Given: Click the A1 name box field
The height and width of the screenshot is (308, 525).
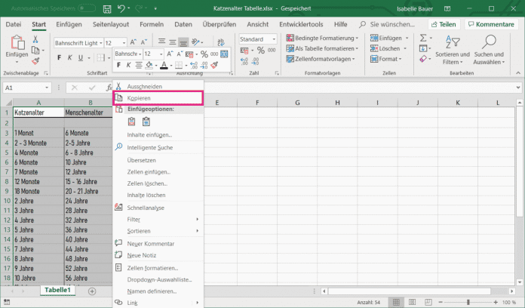Looking at the screenshot, I should (x=23, y=88).
